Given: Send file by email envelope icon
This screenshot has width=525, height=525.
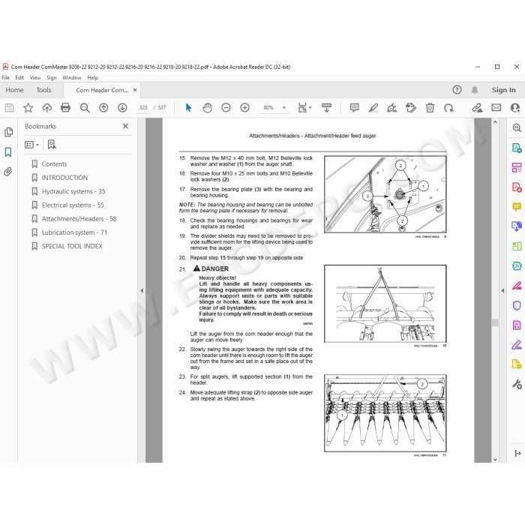Looking at the screenshot, I should click(x=496, y=108).
